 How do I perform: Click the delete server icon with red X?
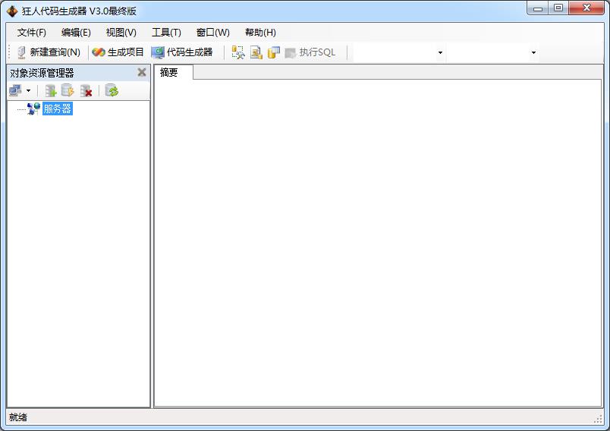[x=86, y=91]
